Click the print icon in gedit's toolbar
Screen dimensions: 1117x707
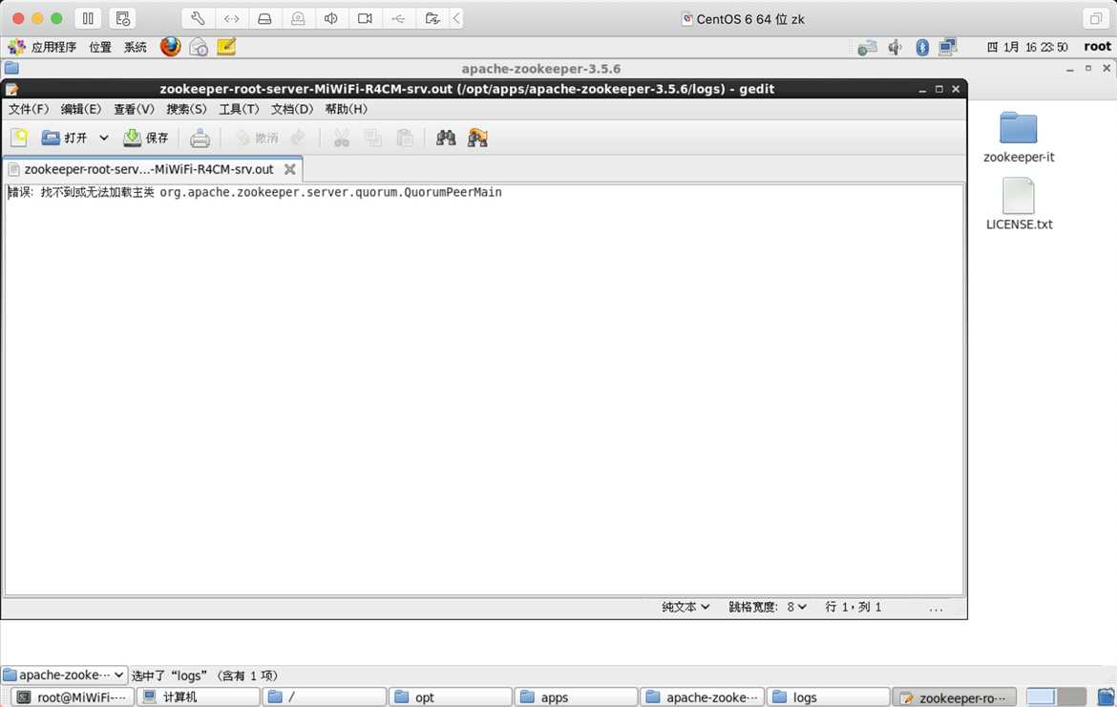click(200, 138)
